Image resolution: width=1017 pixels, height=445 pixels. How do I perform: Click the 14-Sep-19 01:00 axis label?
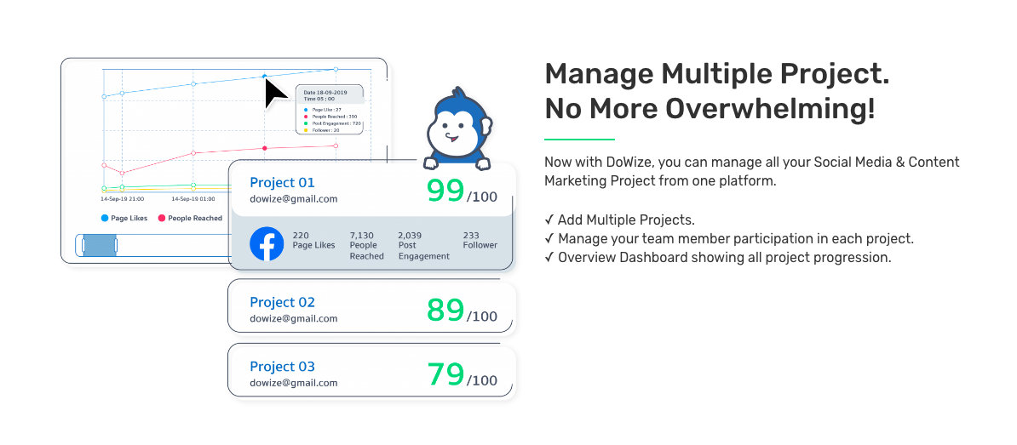pyautogui.click(x=192, y=199)
